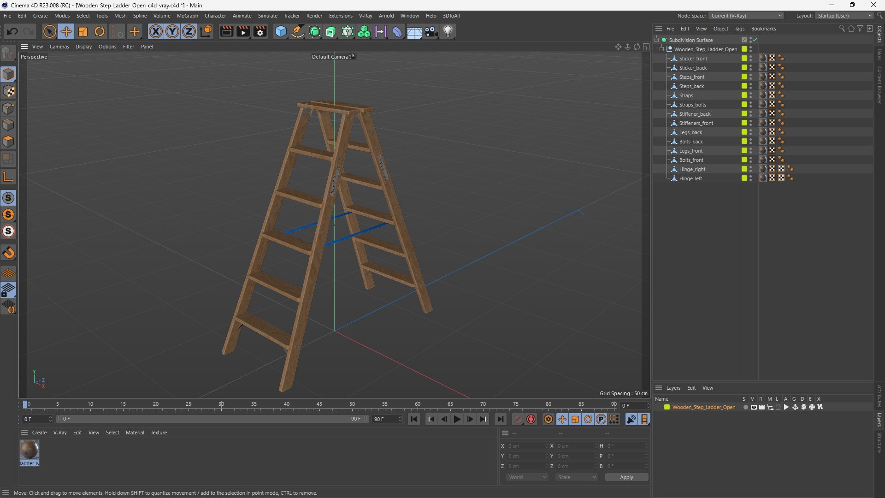Image resolution: width=885 pixels, height=498 pixels.
Task: Click the layer color swatch for Wooden_Step_Ladder_Open
Action: coord(667,407)
